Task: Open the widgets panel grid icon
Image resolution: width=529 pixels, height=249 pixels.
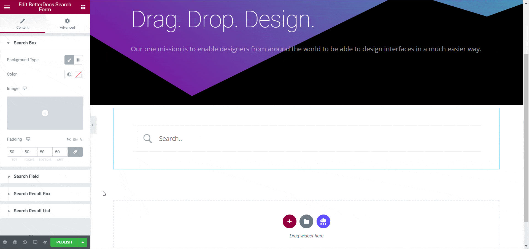Action: (x=83, y=7)
